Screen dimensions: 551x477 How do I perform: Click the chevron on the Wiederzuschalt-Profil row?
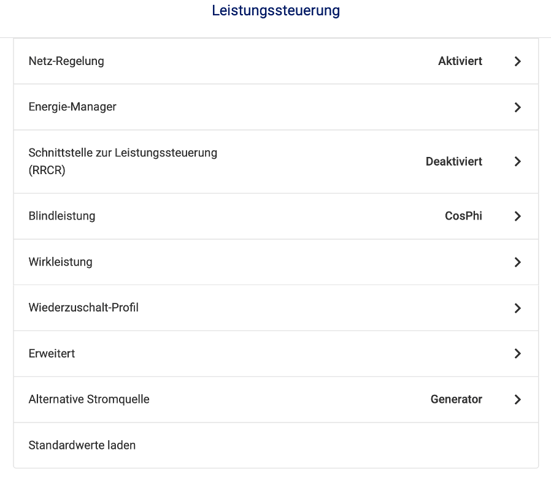tap(517, 308)
